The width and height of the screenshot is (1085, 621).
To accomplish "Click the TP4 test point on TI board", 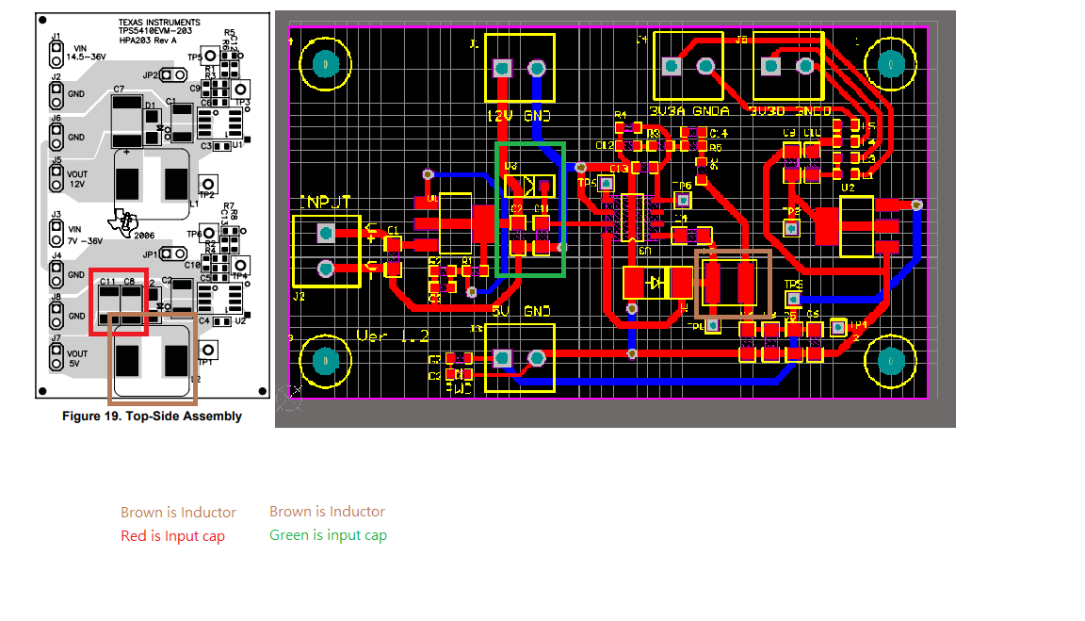I will pos(240,265).
